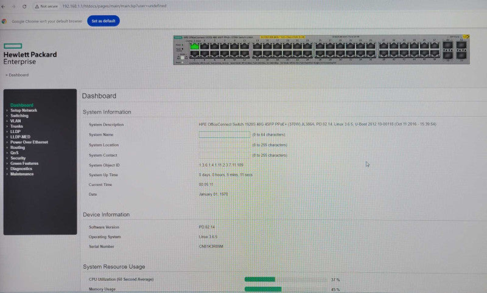
Task: Click the Hewlett Packard Enterprise logo
Action: pos(30,55)
